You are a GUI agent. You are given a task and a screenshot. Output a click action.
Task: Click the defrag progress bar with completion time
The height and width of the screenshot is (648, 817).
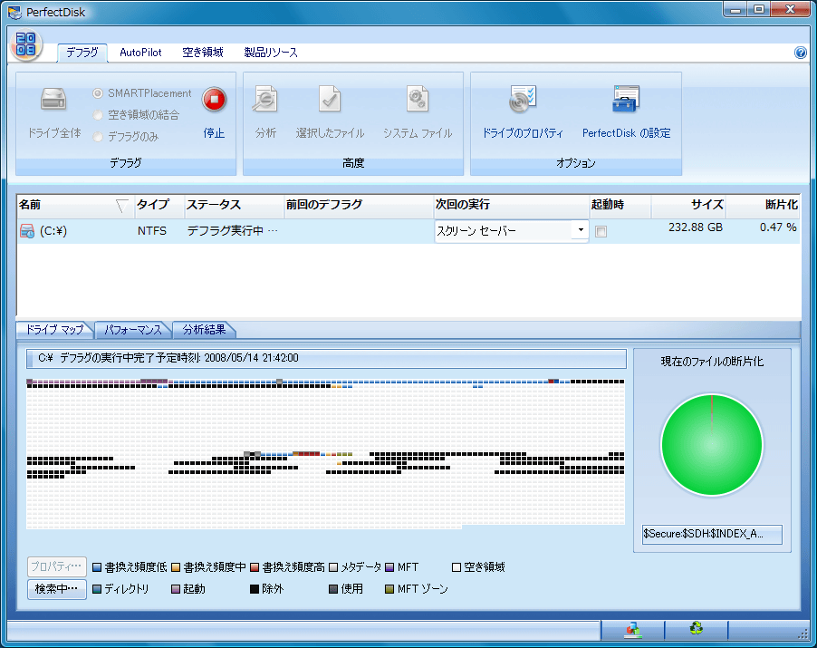tap(326, 359)
